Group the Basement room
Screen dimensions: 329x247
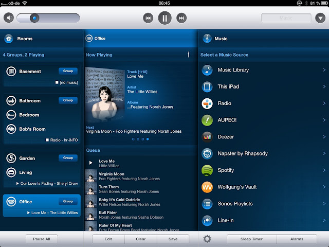pos(68,71)
